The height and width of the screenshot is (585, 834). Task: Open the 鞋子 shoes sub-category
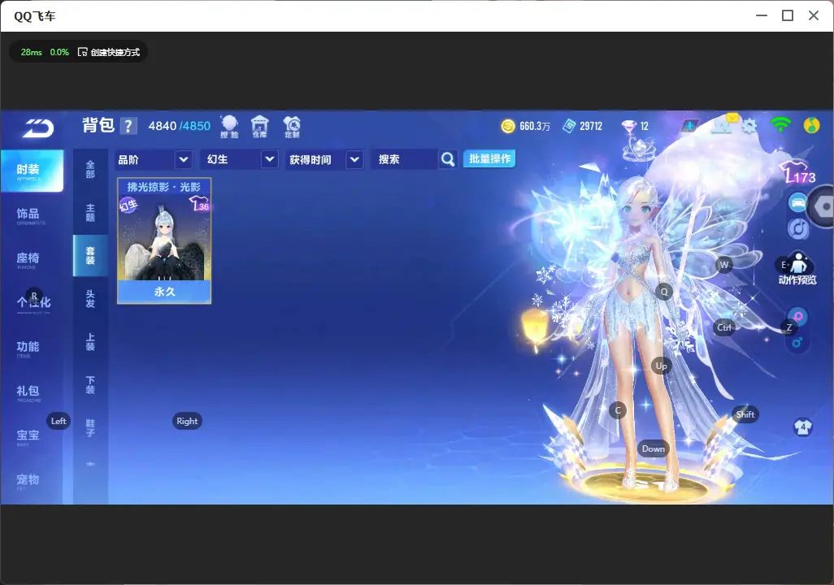coord(90,428)
